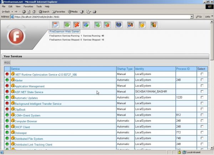The height and width of the screenshot is (155, 214).
Task: Click the red X stop service icon
Action: point(77,25)
